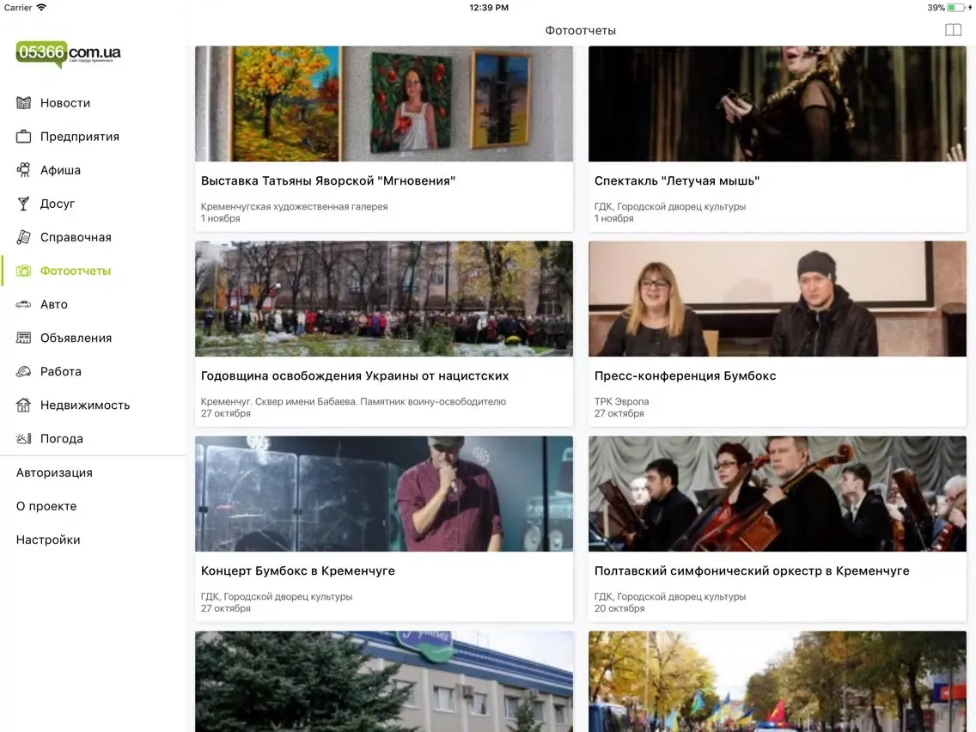Click the Афиша film camera icon
The height and width of the screenshot is (732, 976).
click(24, 170)
